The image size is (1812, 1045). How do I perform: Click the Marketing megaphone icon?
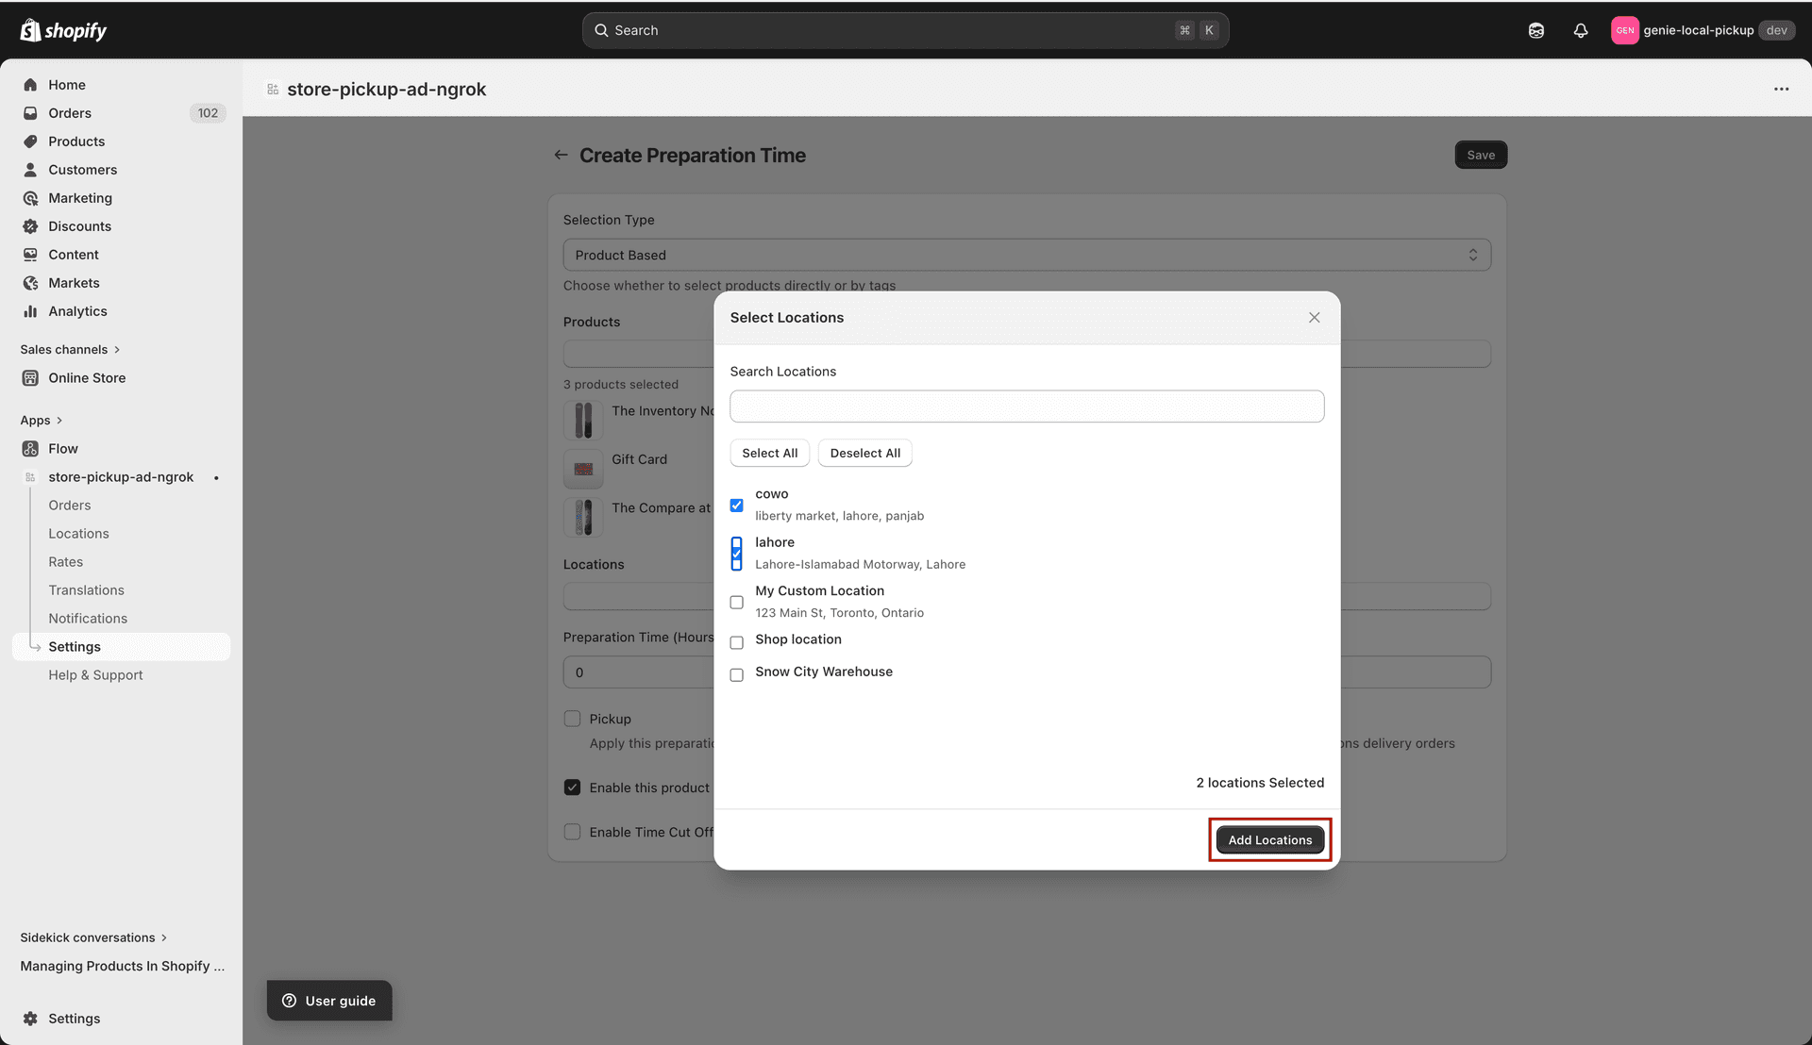[x=30, y=197]
